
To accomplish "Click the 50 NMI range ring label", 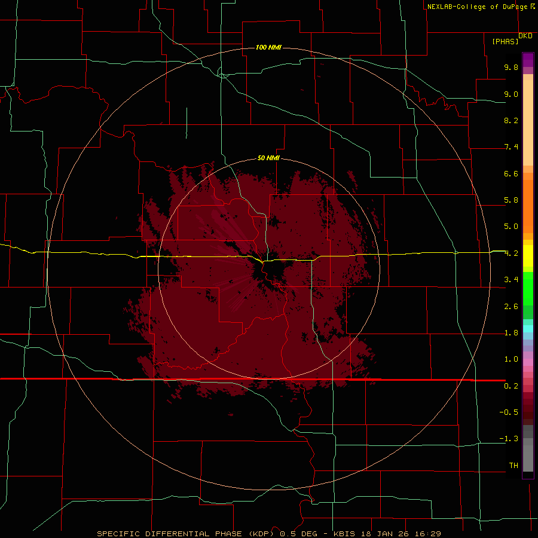I will pos(268,158).
